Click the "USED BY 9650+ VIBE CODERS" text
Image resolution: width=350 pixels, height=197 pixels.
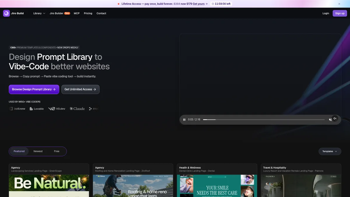(24, 102)
